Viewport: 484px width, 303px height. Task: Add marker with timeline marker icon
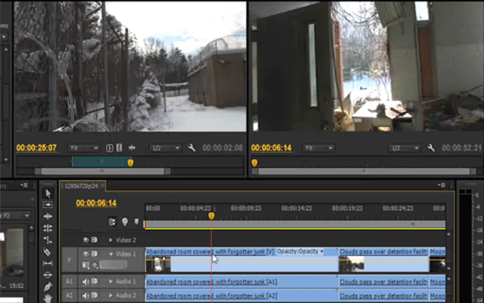(x=136, y=222)
